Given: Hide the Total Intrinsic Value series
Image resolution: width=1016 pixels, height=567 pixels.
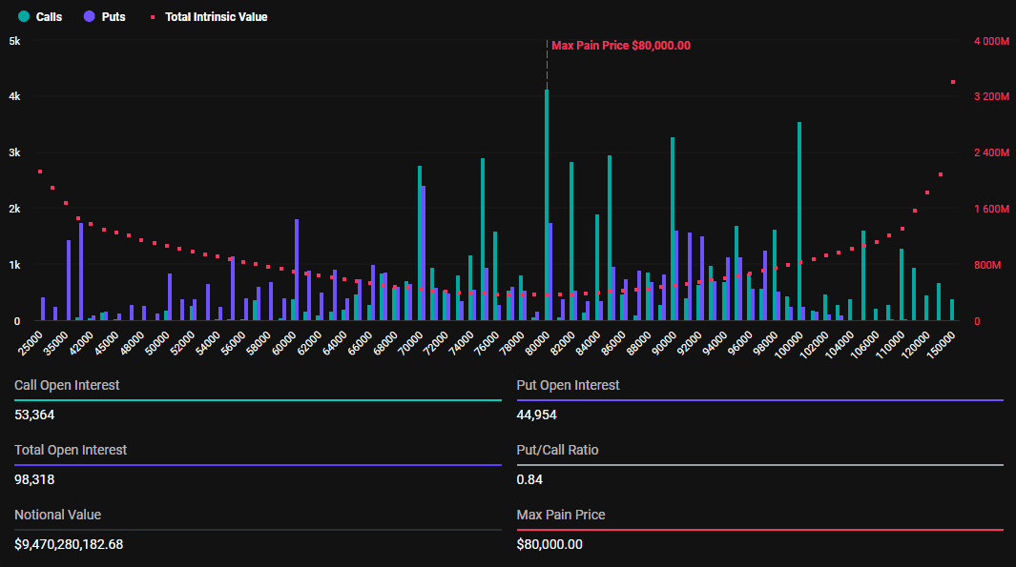Looking at the screenshot, I should [x=216, y=16].
